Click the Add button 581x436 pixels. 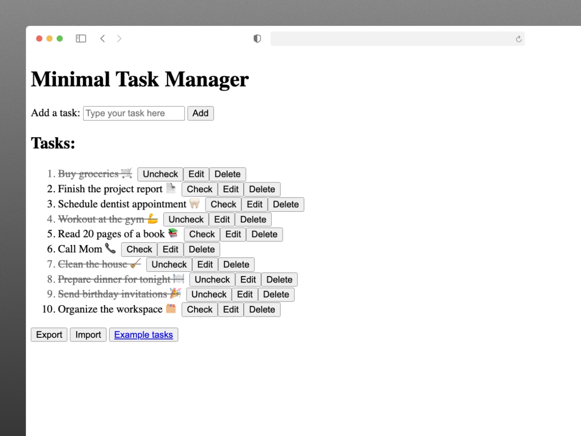(200, 113)
